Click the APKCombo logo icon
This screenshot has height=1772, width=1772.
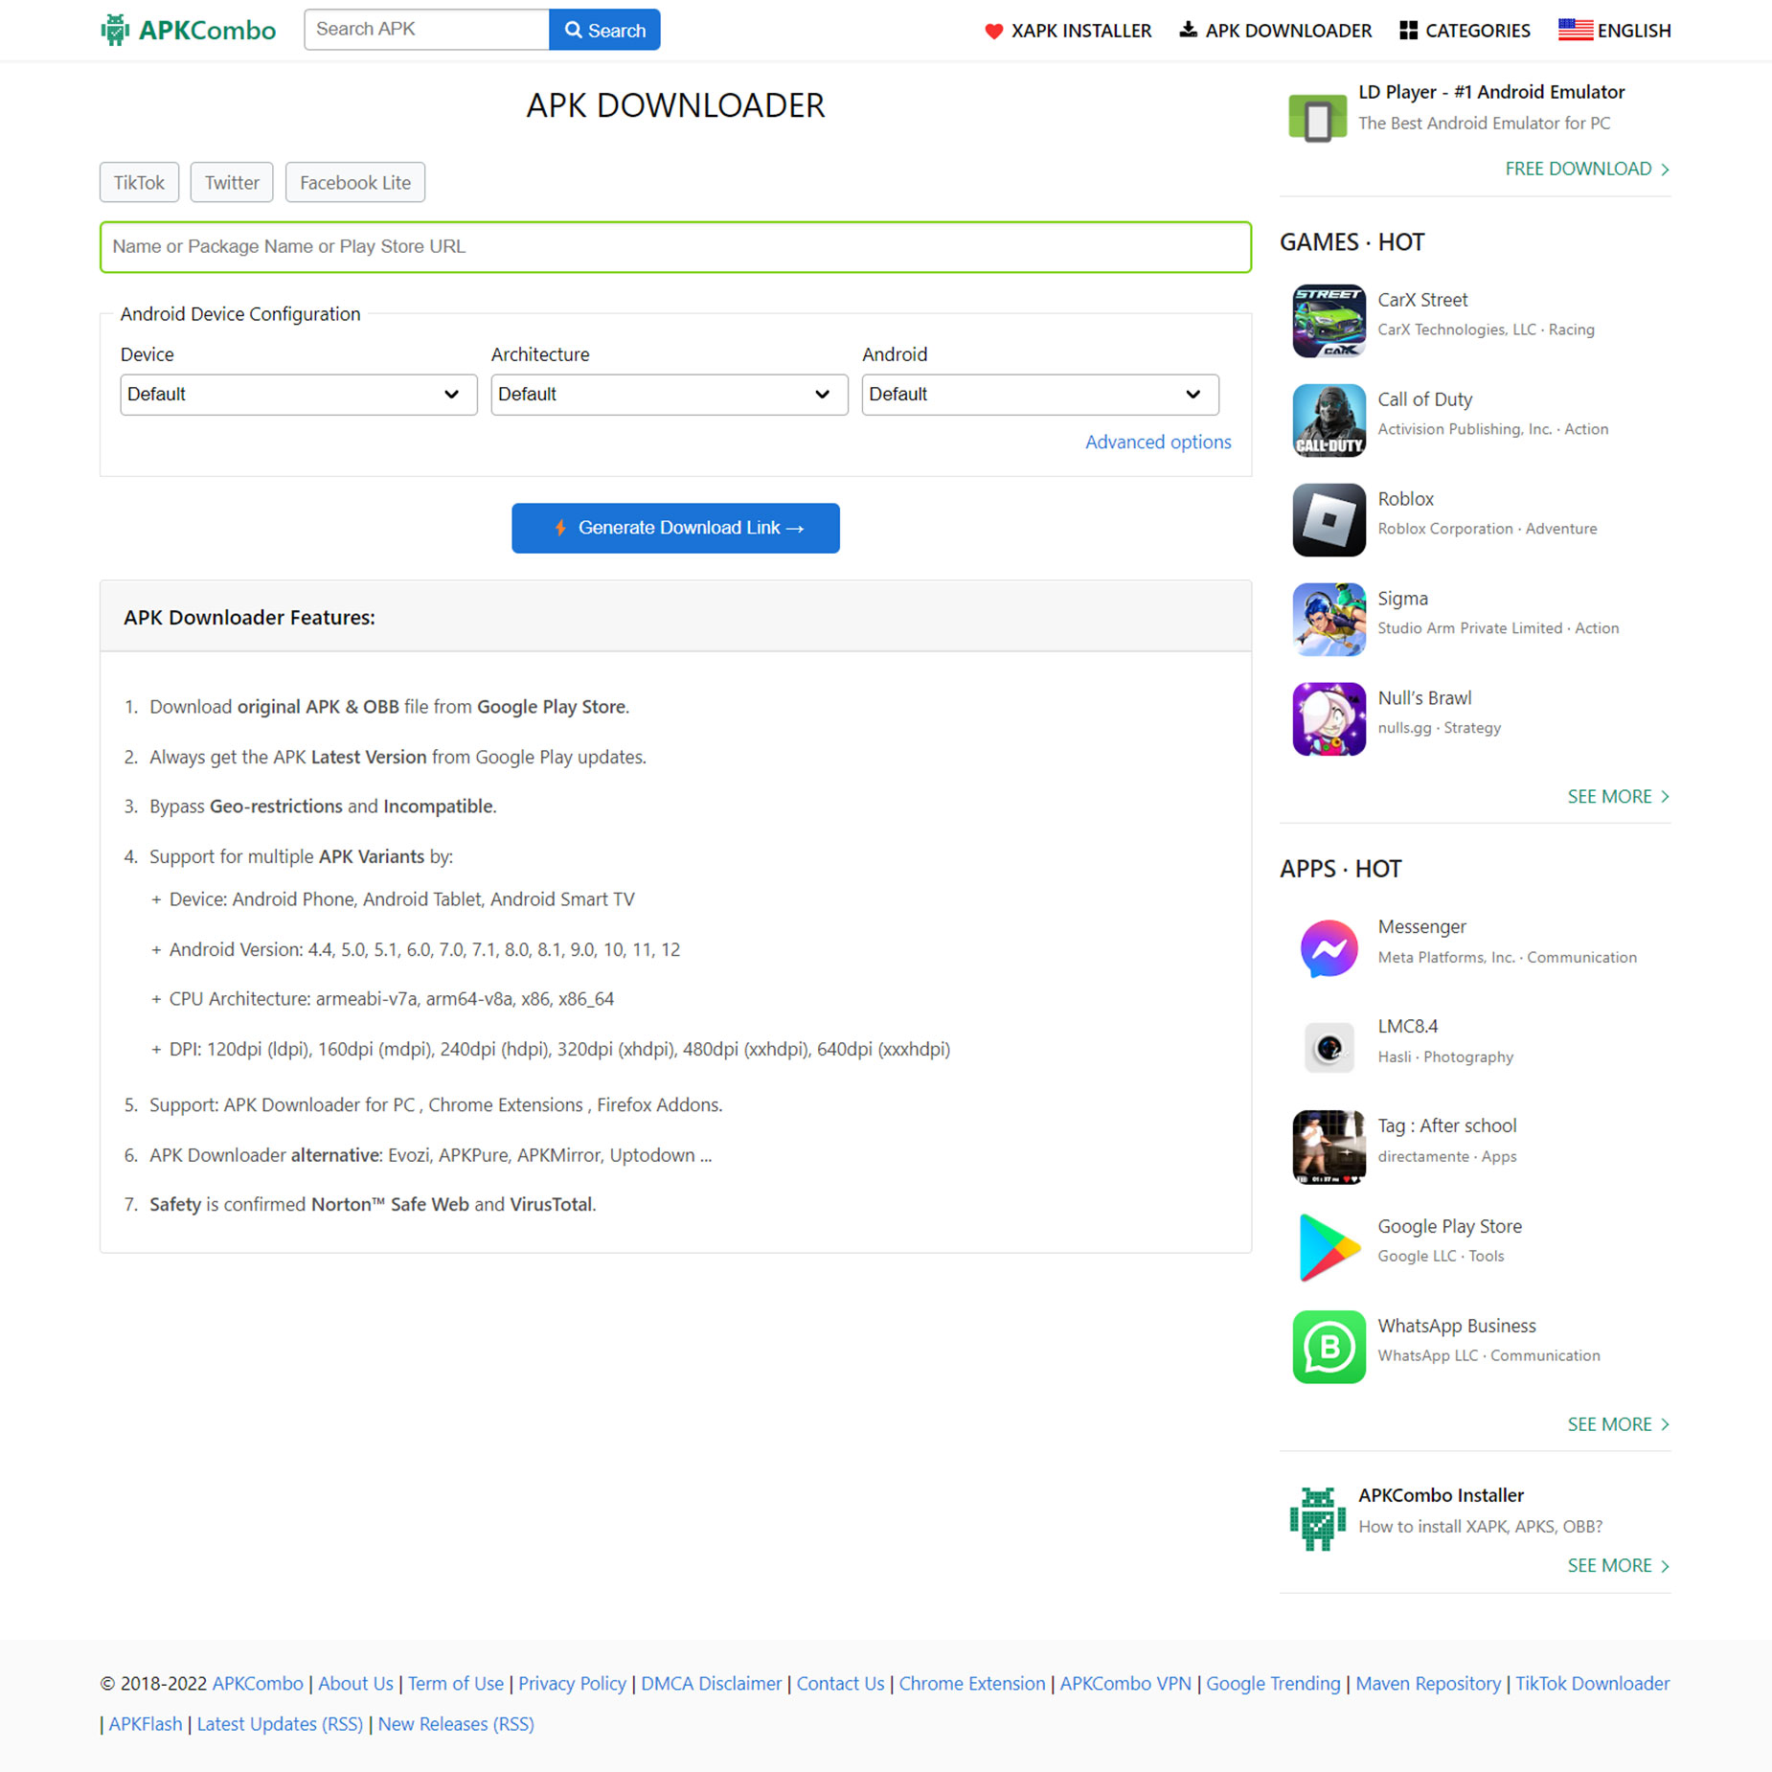[x=115, y=29]
